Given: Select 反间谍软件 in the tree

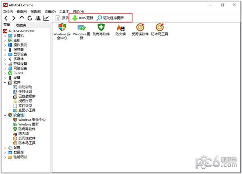Looking at the screenshot, I should point(24,138).
